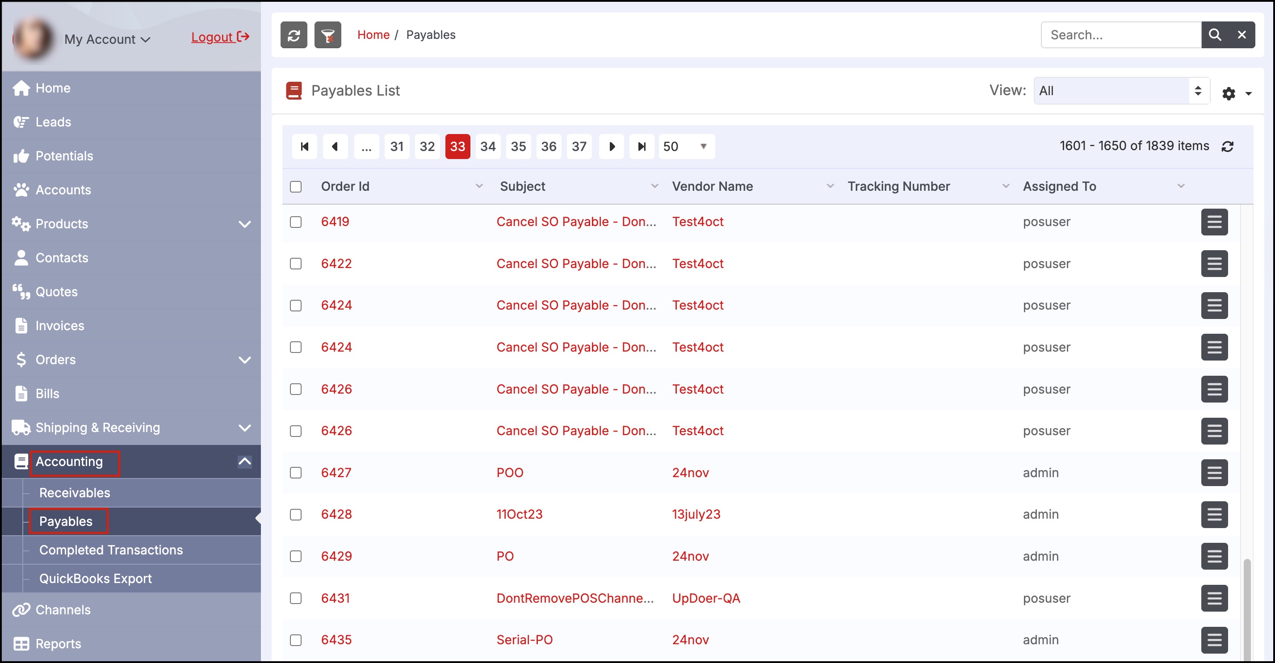Go to page 34

[487, 147]
